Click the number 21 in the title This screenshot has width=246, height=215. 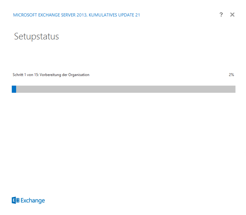pos(138,15)
